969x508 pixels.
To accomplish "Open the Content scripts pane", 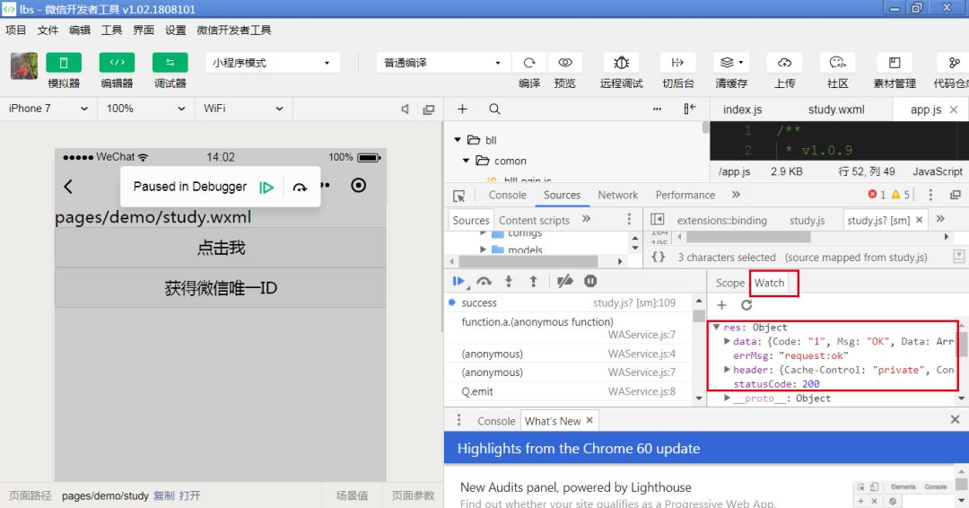I will pyautogui.click(x=534, y=220).
